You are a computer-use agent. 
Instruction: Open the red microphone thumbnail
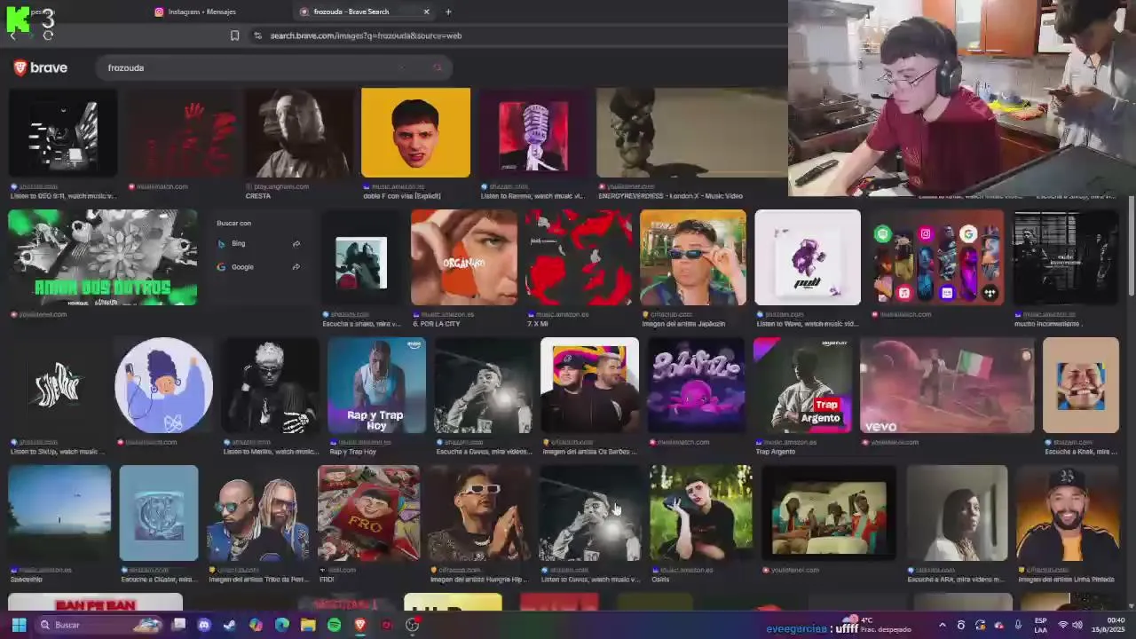pyautogui.click(x=534, y=132)
